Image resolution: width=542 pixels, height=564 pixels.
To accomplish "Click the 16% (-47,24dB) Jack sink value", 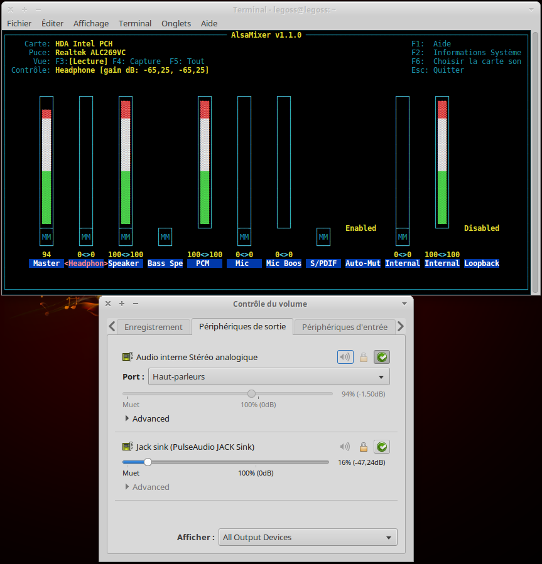I will (362, 462).
